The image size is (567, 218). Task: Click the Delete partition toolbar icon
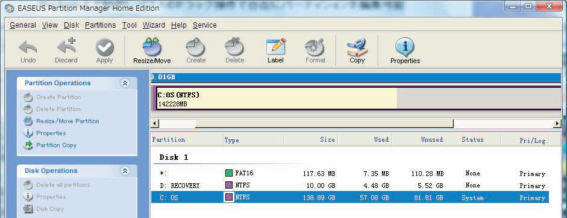coord(234,47)
